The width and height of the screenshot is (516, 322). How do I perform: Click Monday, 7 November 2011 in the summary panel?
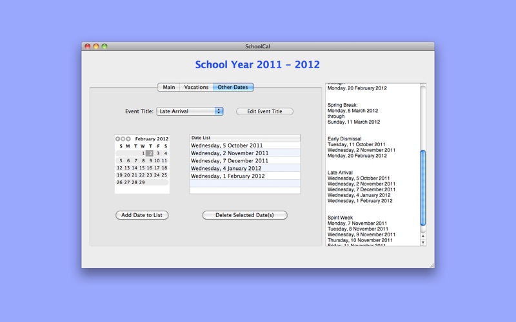click(357, 223)
